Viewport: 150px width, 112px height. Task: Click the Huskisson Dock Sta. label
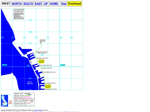point(51,89)
